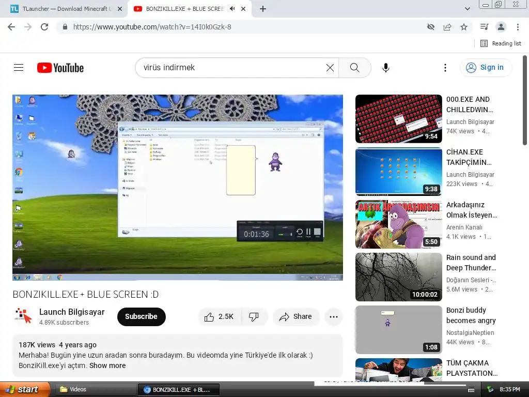Open more actions ellipsis under video

click(x=334, y=317)
